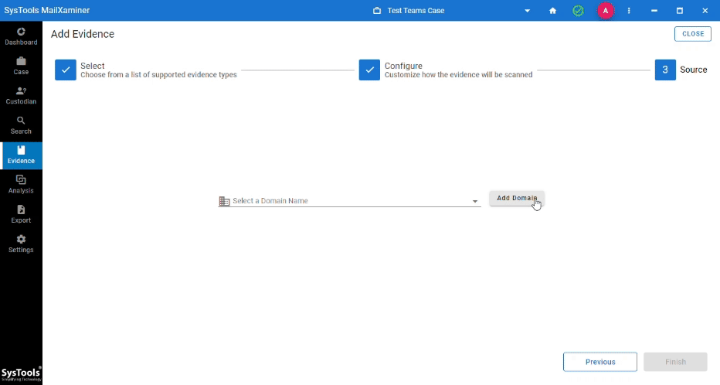Screen dimensions: 720x385
Task: Click the Test Teams Case title
Action: coord(416,11)
